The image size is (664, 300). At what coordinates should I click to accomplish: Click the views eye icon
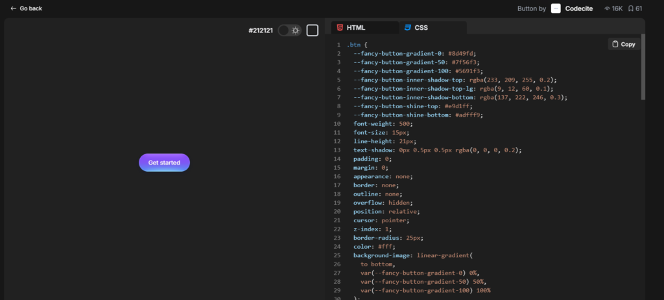pos(607,8)
